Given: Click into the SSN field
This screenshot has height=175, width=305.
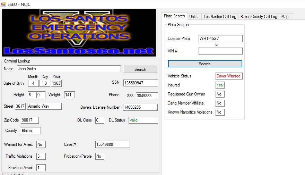Looking at the screenshot, I should [x=140, y=83].
